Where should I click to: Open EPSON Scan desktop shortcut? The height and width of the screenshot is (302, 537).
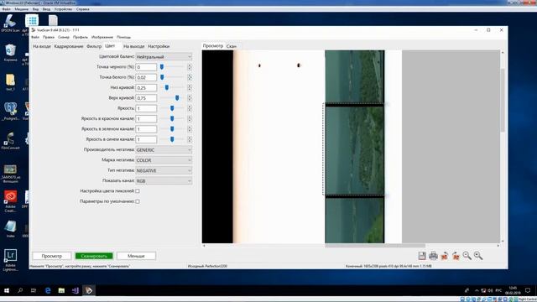(10, 23)
